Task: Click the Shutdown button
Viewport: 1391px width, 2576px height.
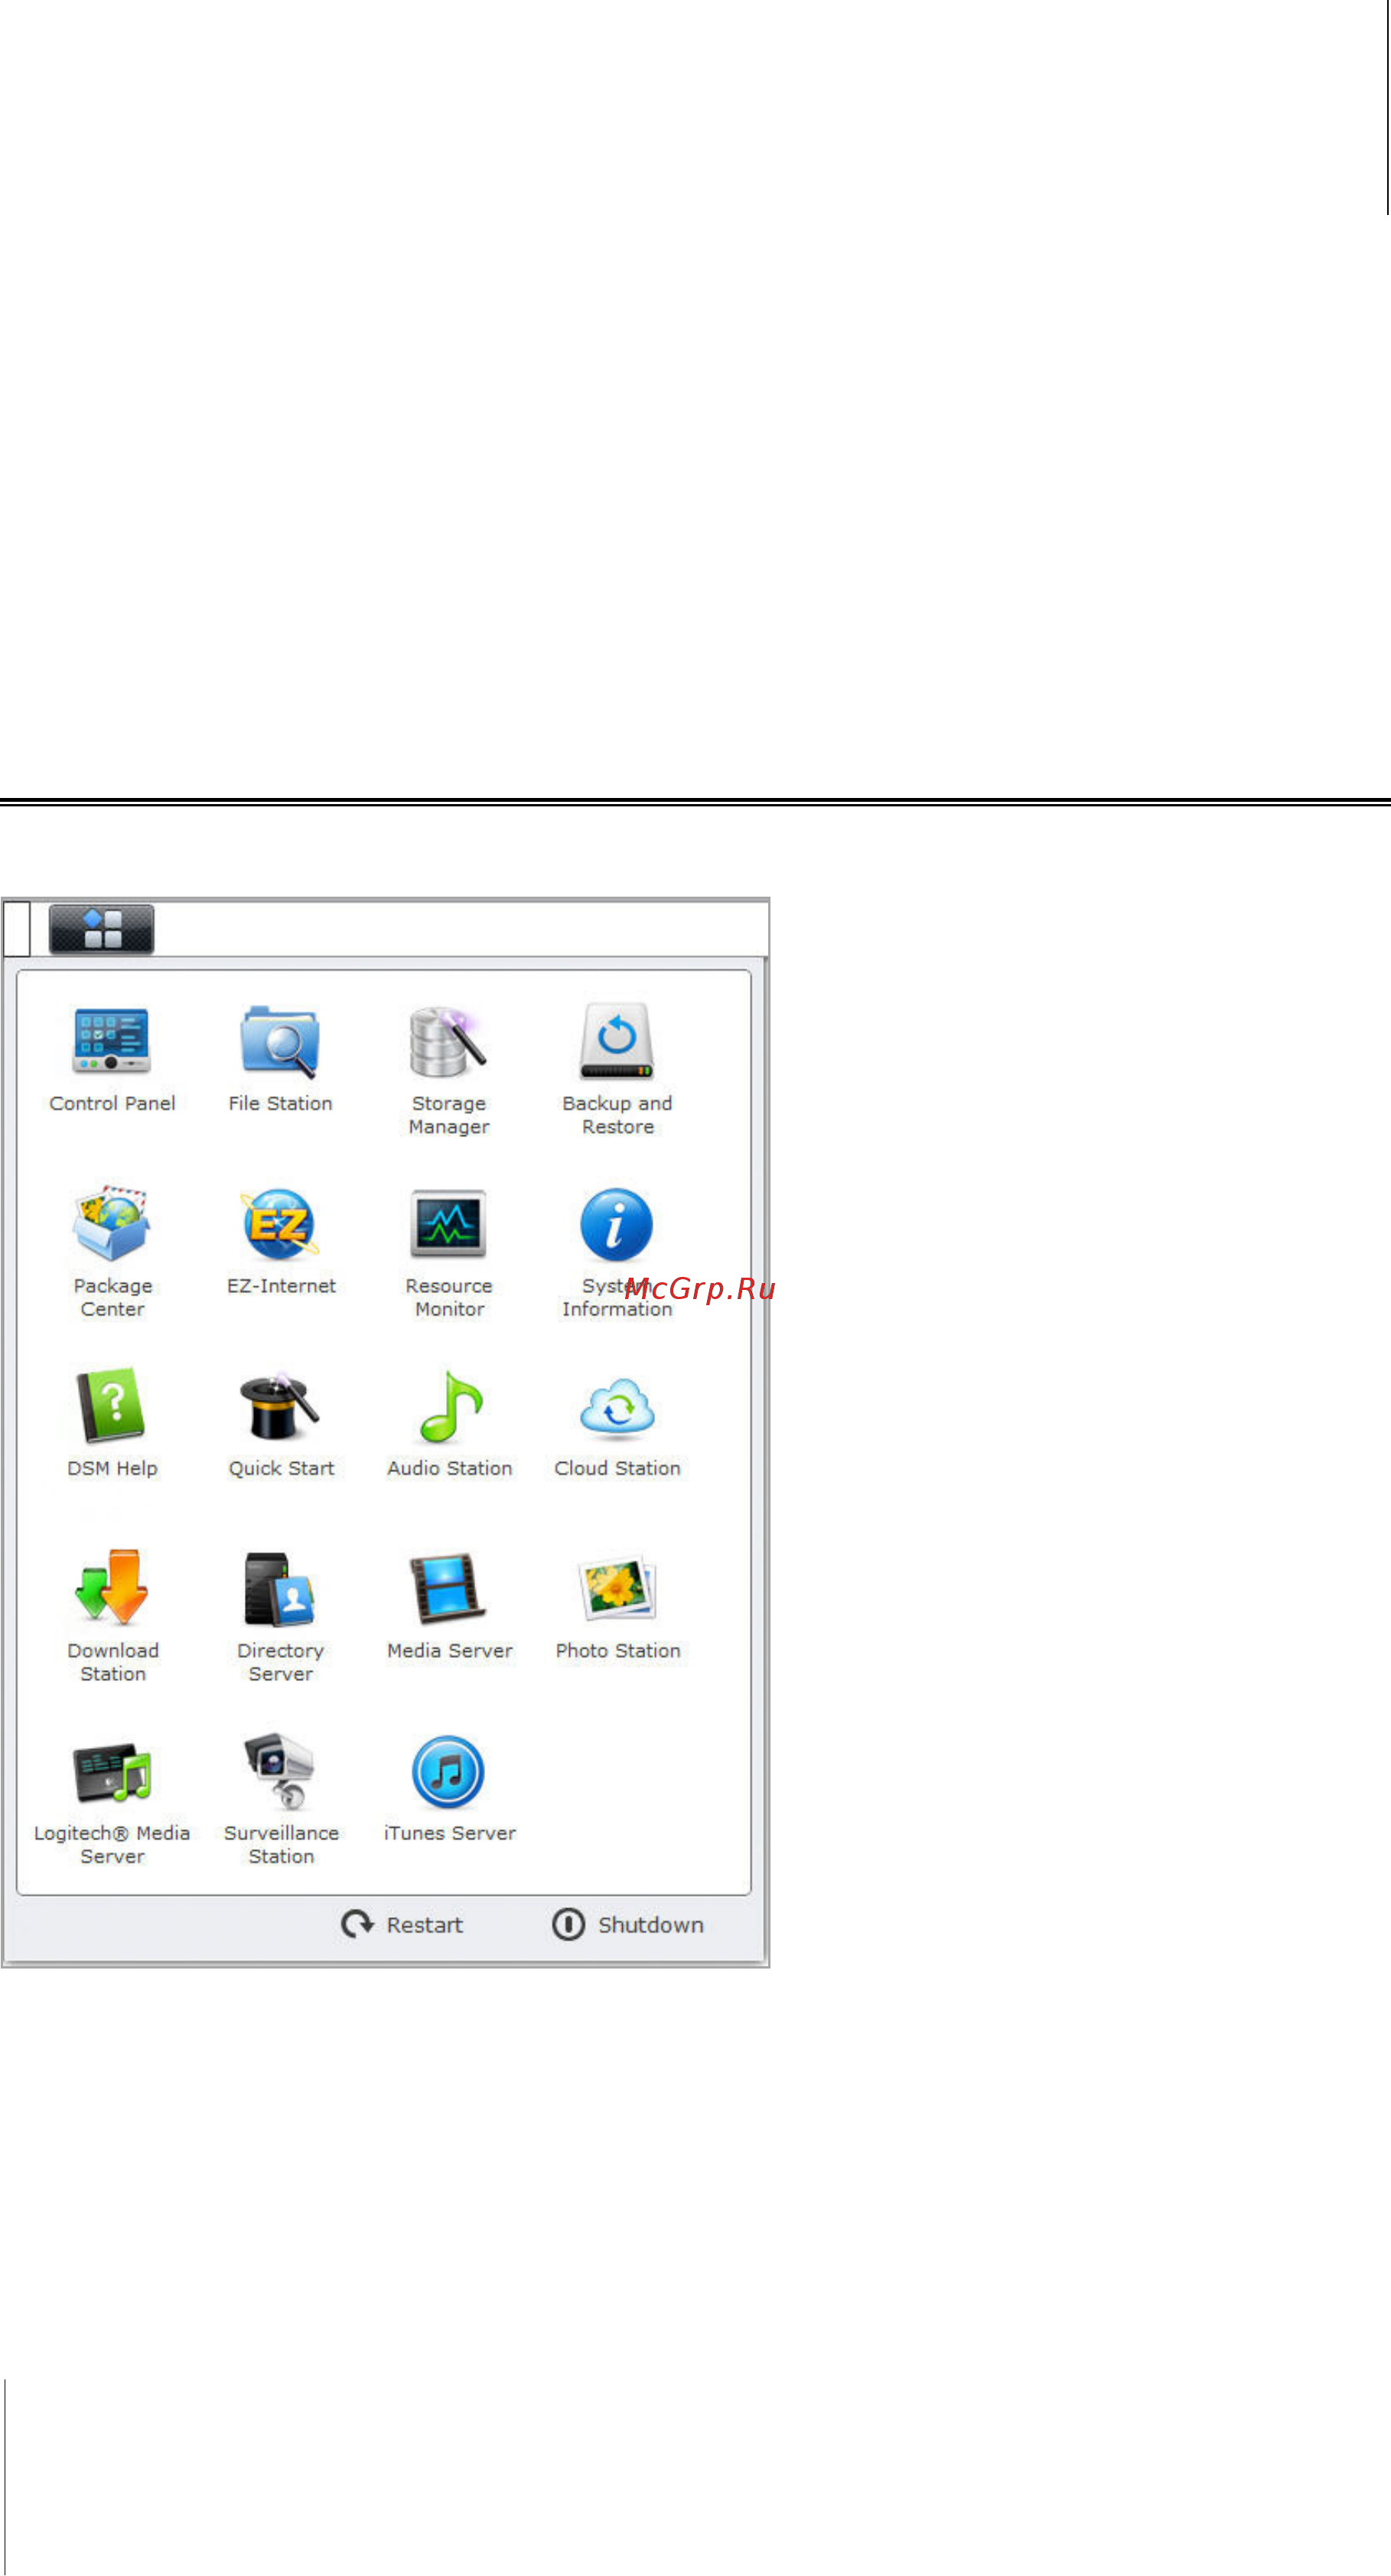Action: click(x=628, y=1925)
